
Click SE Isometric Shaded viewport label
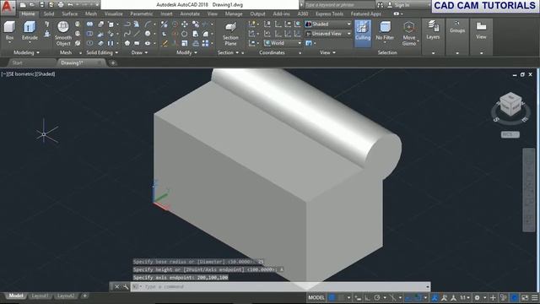click(x=28, y=73)
